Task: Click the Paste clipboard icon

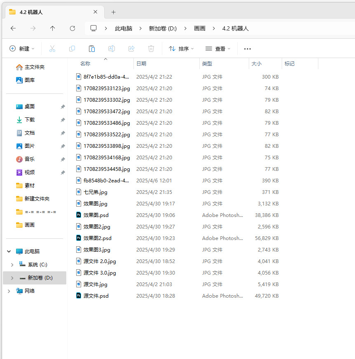Action: tap(92, 49)
